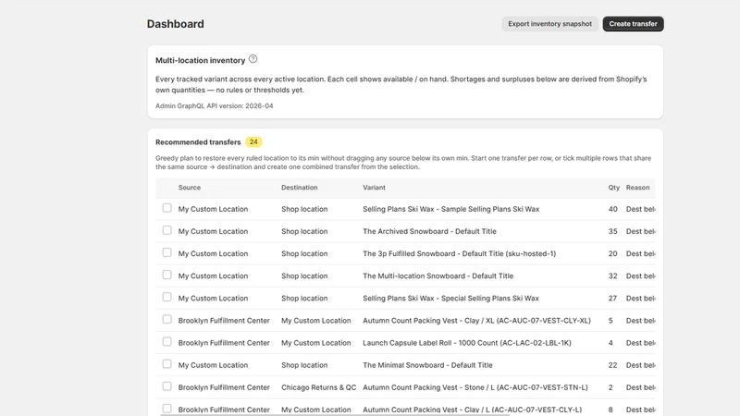Select The Minimal Snowboard row checkbox

tap(167, 364)
